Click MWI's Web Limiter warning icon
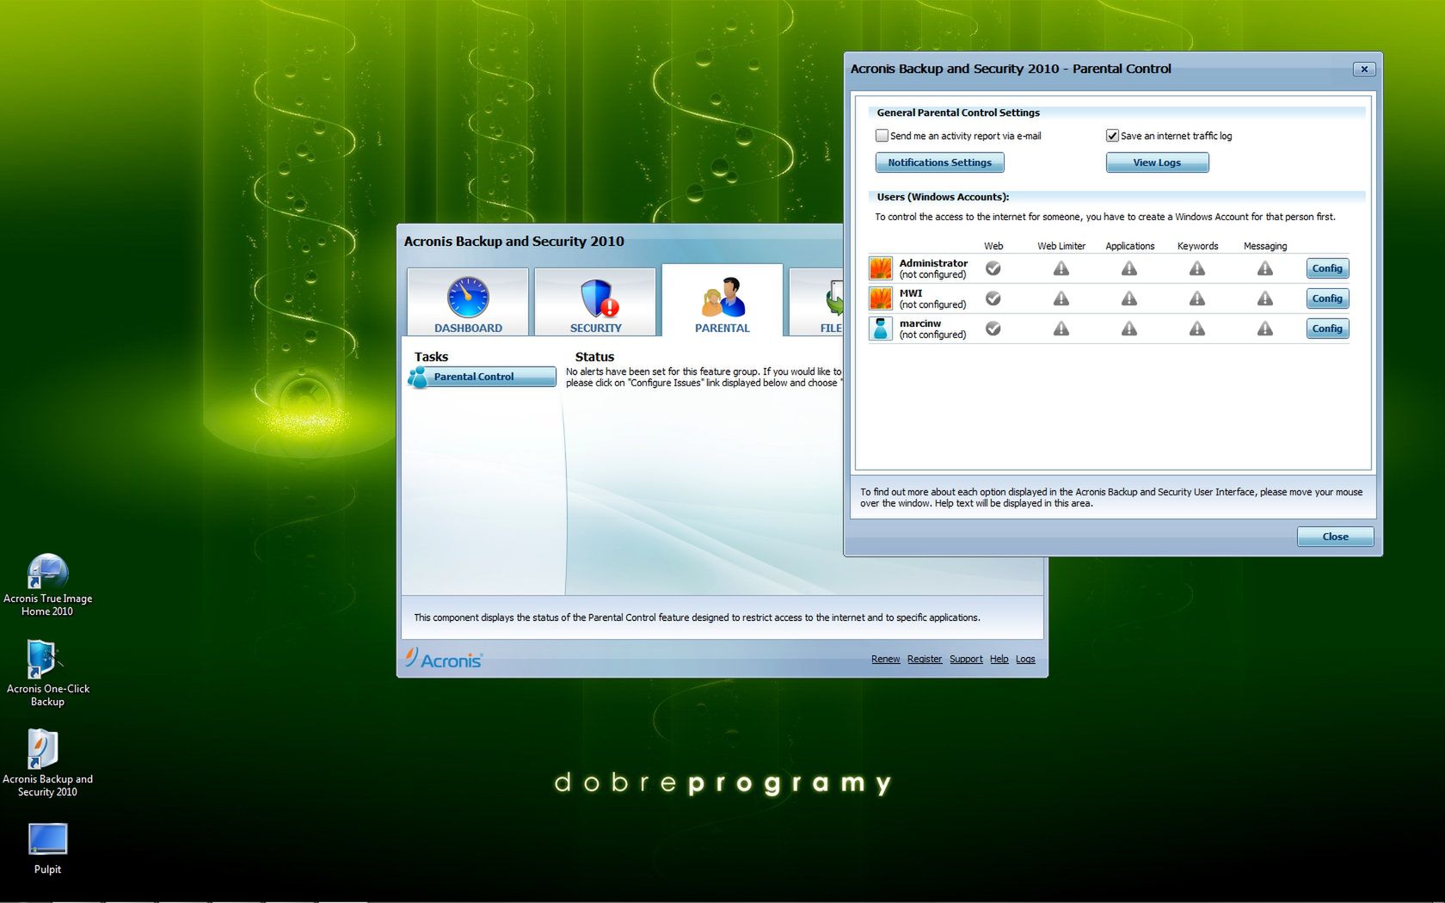The width and height of the screenshot is (1445, 903). click(x=1061, y=298)
